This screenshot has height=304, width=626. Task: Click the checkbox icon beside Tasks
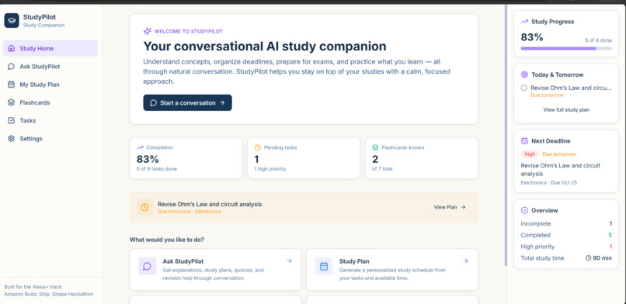click(11, 120)
